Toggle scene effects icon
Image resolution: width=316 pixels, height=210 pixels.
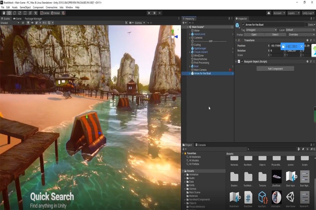click(x=37, y=23)
